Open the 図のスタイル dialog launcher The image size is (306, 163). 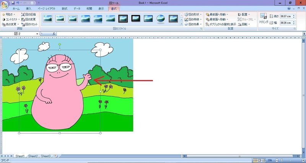point(201,29)
